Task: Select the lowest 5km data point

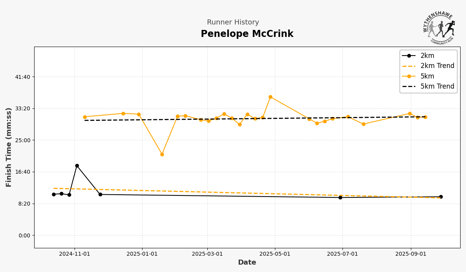Action: pos(162,154)
